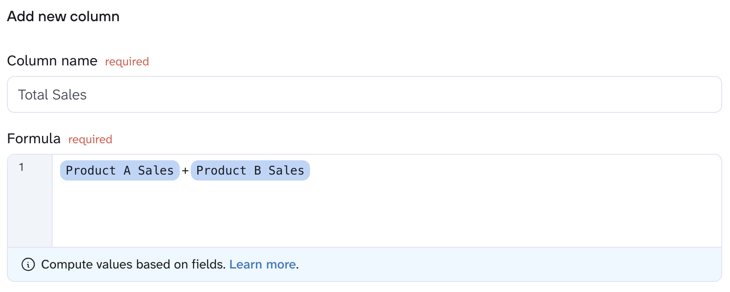This screenshot has width=730, height=292.
Task: Click the Add new column heading
Action: 63,17
